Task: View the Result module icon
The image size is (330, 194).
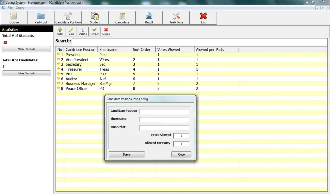Action: pos(149,18)
